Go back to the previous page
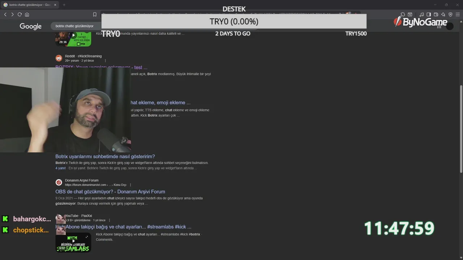The width and height of the screenshot is (463, 260). point(5,14)
